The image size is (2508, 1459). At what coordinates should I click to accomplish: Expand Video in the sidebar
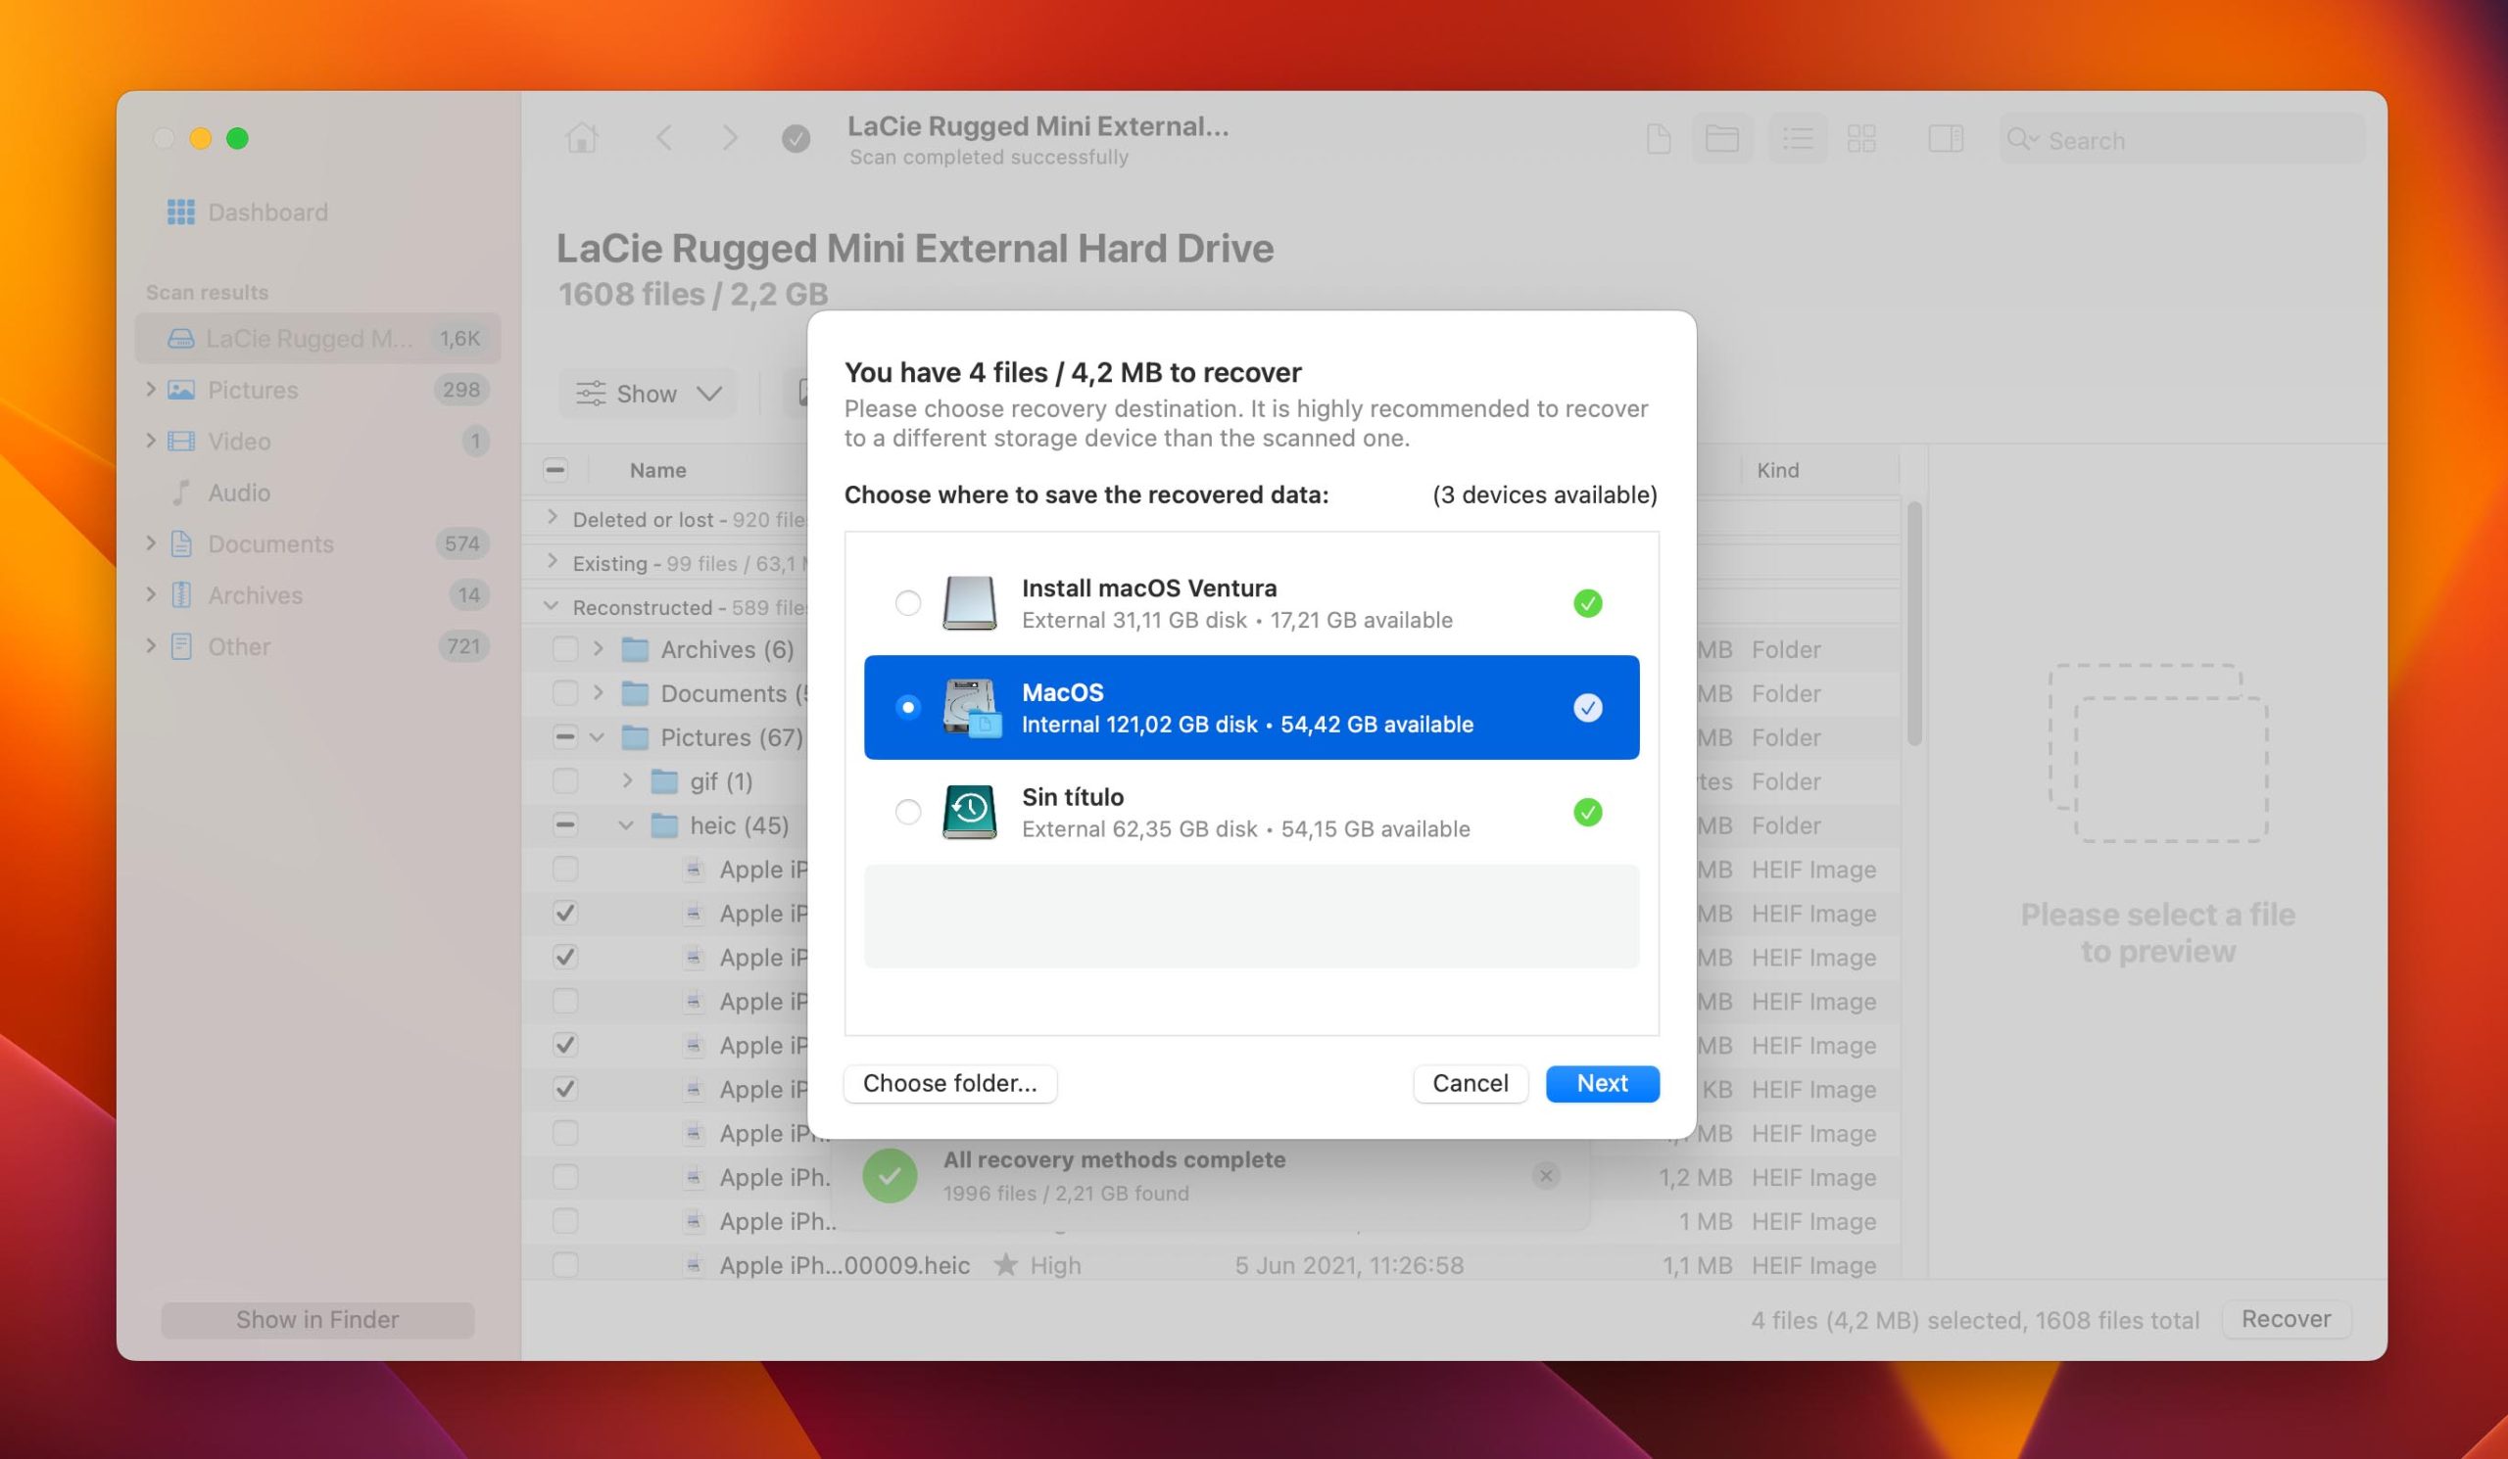coord(151,440)
